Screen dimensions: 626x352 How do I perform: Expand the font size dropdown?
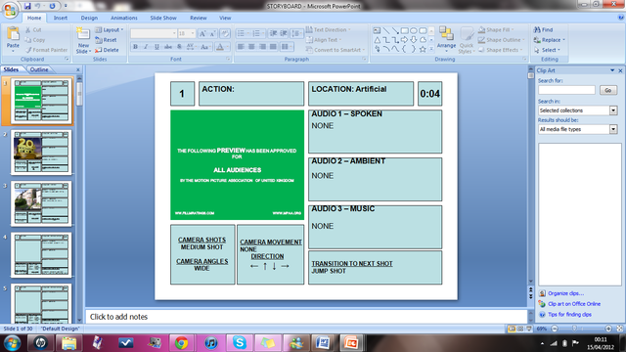pyautogui.click(x=193, y=33)
